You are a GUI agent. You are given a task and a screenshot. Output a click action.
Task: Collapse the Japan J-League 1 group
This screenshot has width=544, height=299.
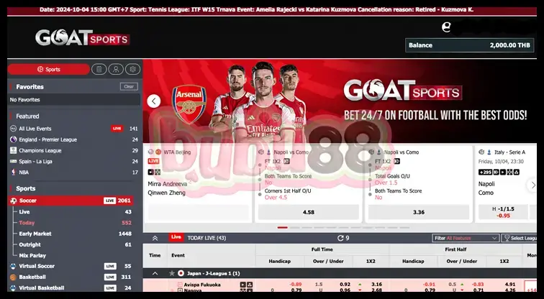pos(155,273)
